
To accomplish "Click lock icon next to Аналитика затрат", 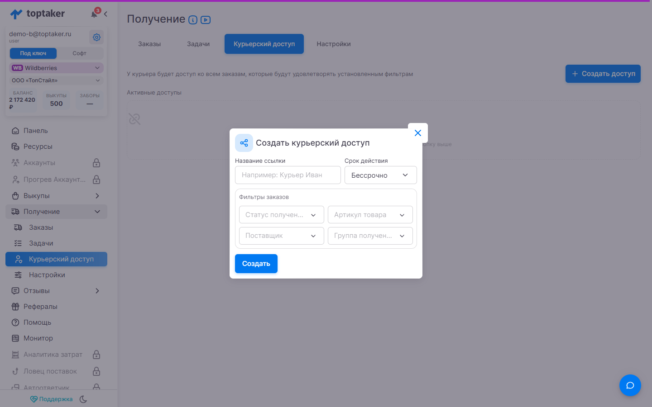I will click(96, 355).
